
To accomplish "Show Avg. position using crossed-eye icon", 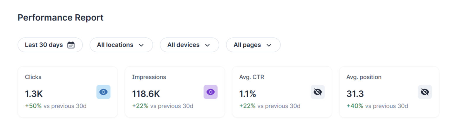I will click(x=425, y=92).
